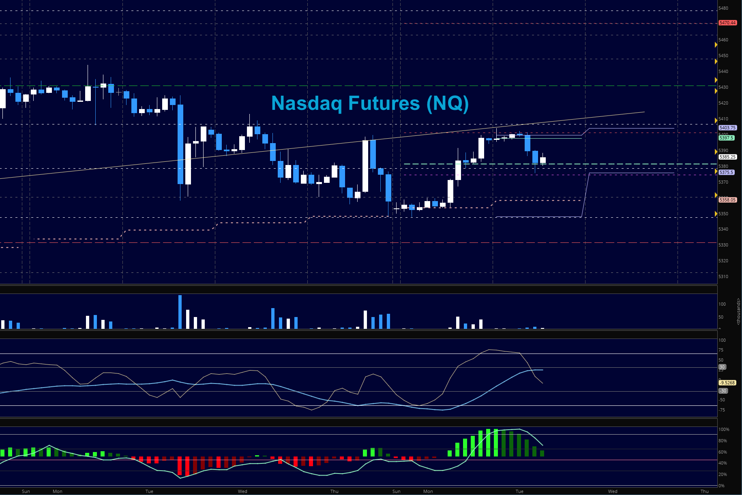Click the 5330 price axis label

723,245
